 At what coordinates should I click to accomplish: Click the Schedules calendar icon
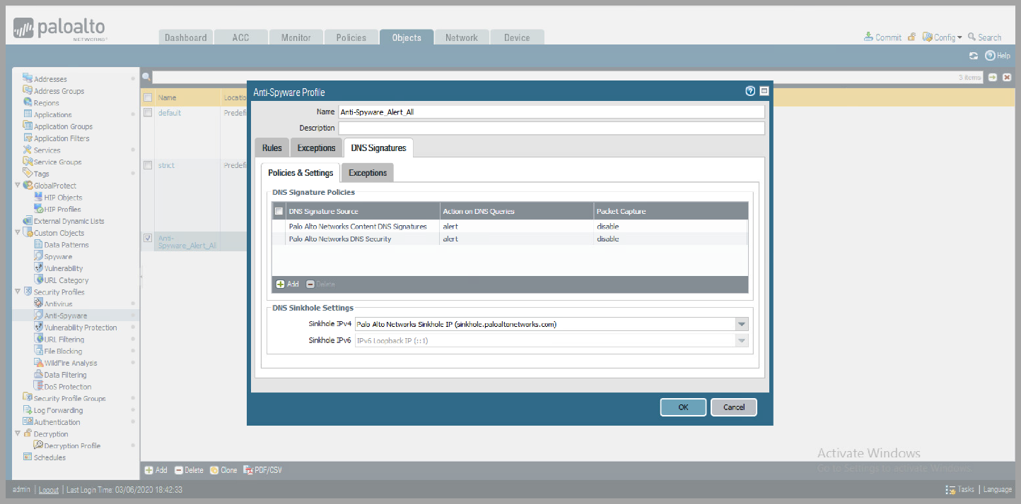coord(28,457)
